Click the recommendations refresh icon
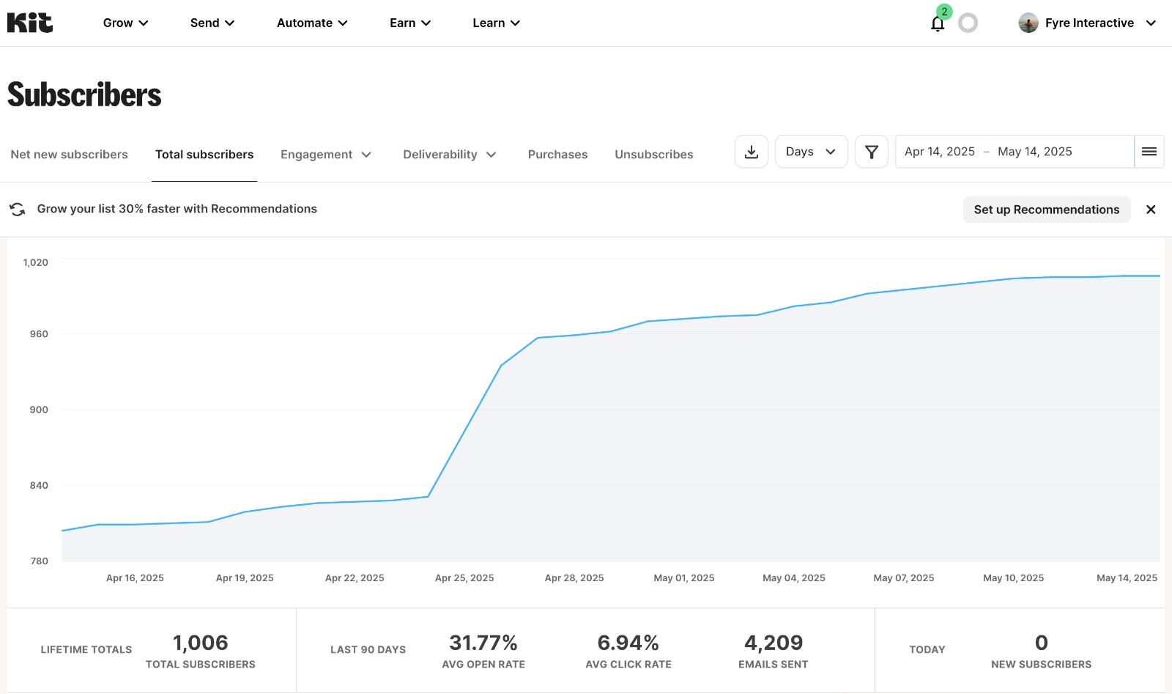The width and height of the screenshot is (1172, 694). pyautogui.click(x=18, y=209)
